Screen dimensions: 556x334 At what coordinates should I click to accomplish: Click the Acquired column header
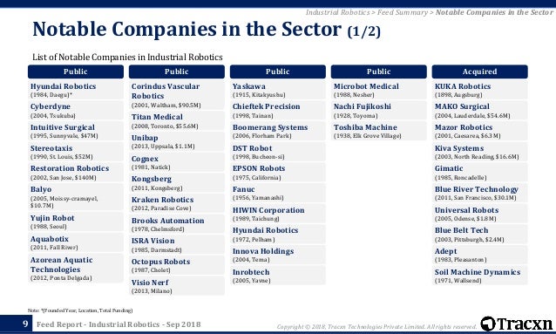[x=479, y=72]
